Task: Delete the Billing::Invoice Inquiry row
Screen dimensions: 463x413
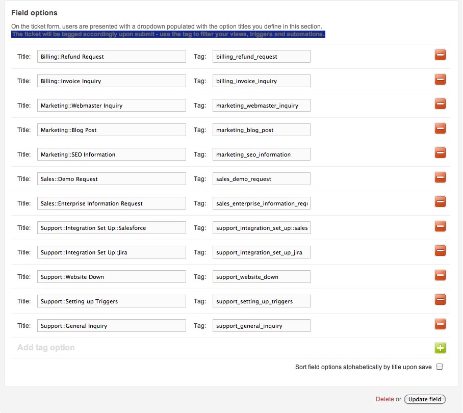Action: 440,80
